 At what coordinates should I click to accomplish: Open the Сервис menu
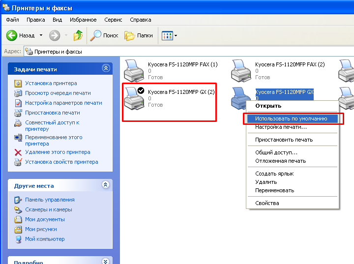click(113, 20)
